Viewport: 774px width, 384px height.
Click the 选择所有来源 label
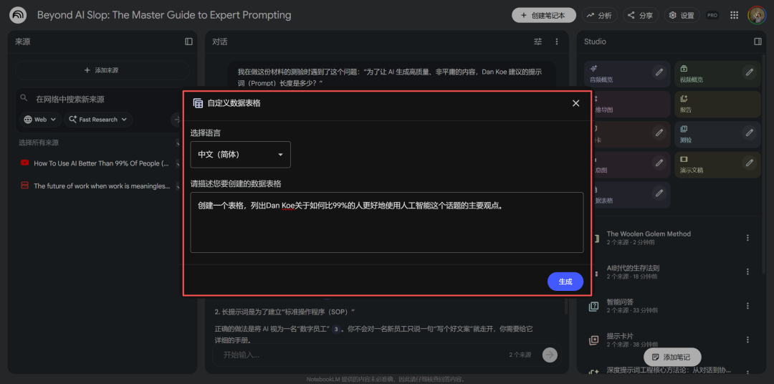39,143
